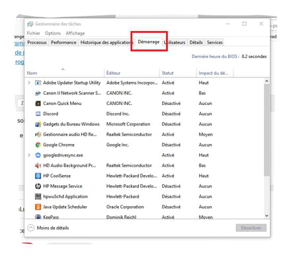Click the KeePass lock icon
Screen dimensions: 291x259
coord(38,217)
